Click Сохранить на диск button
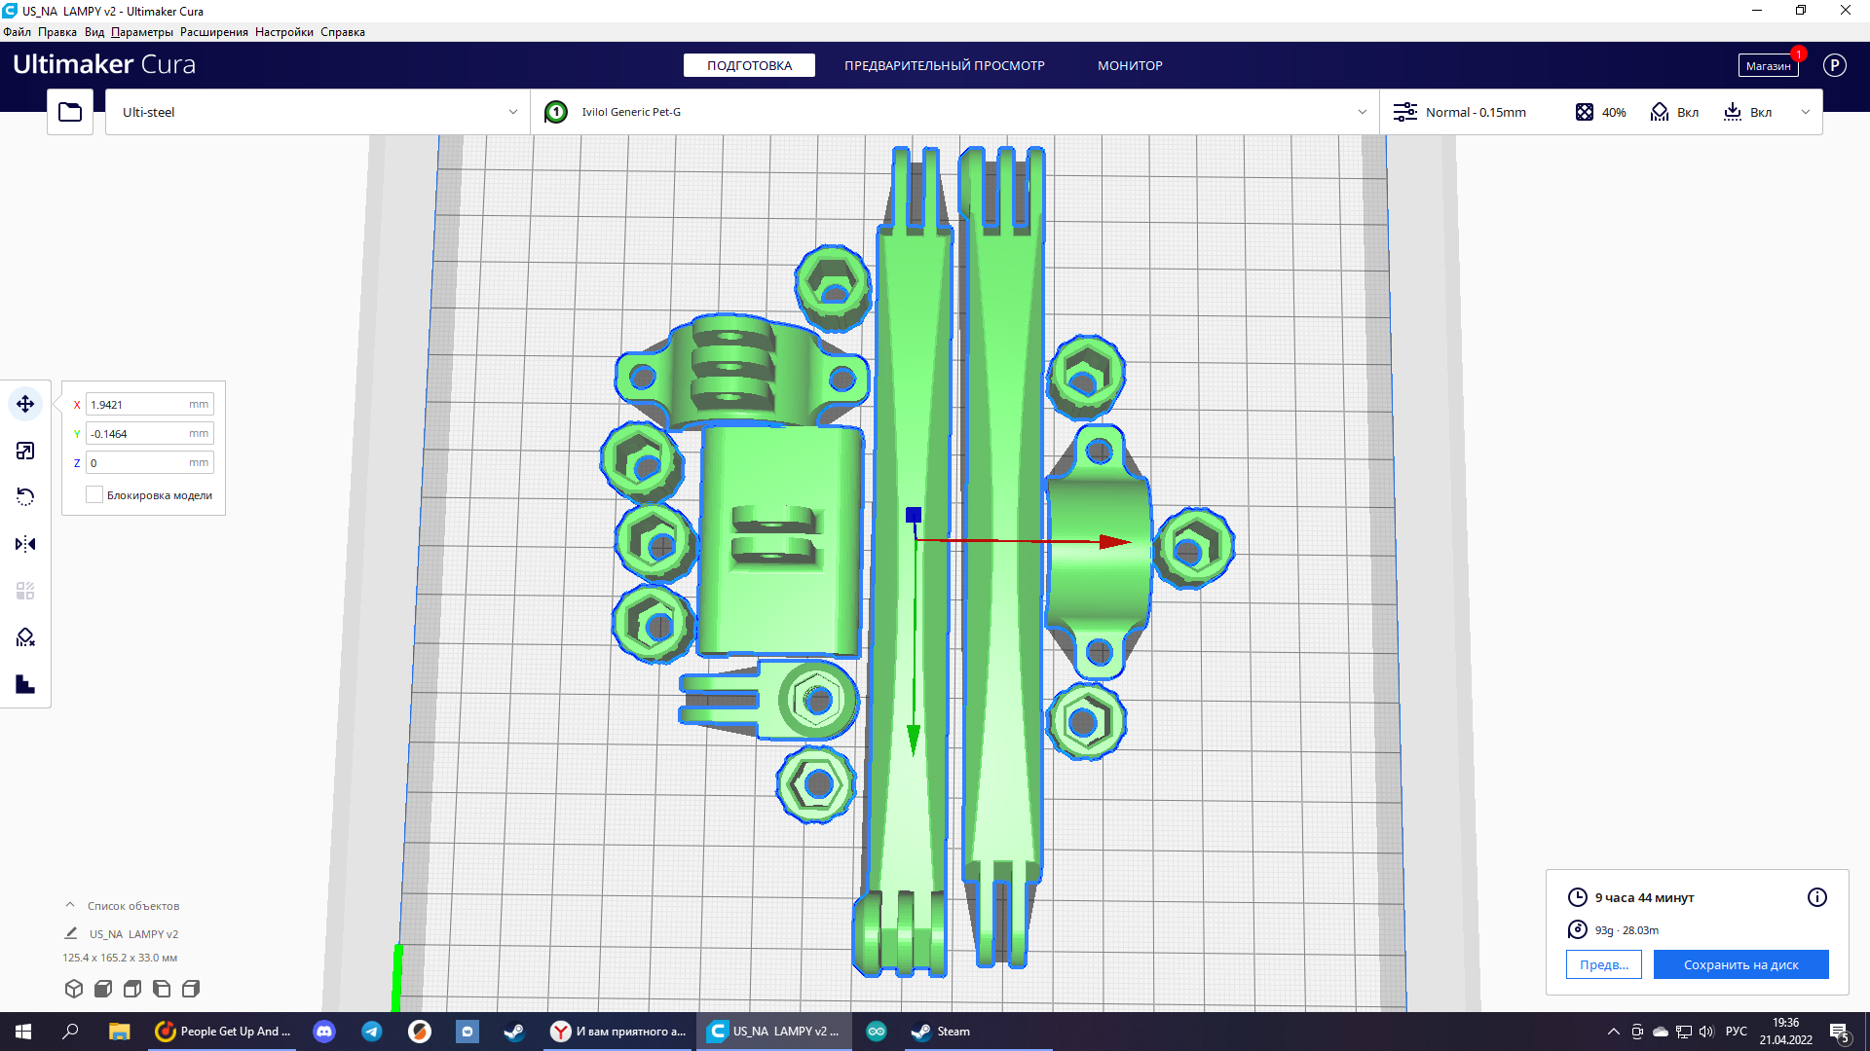 click(1740, 964)
